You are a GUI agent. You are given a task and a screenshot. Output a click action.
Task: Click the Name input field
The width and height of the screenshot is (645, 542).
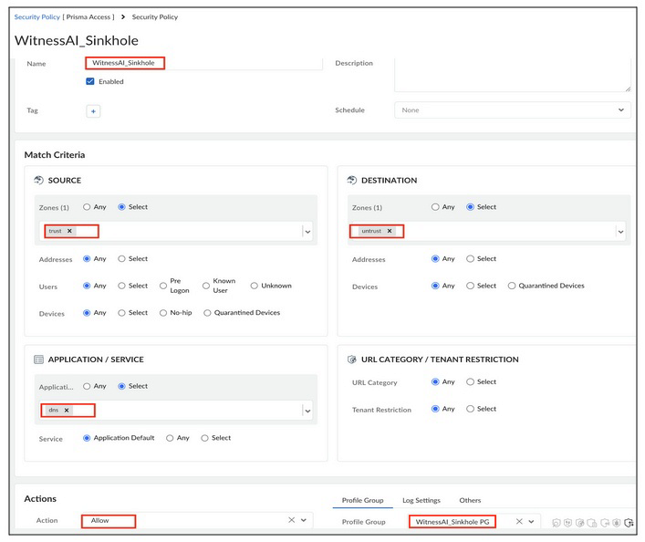point(205,63)
